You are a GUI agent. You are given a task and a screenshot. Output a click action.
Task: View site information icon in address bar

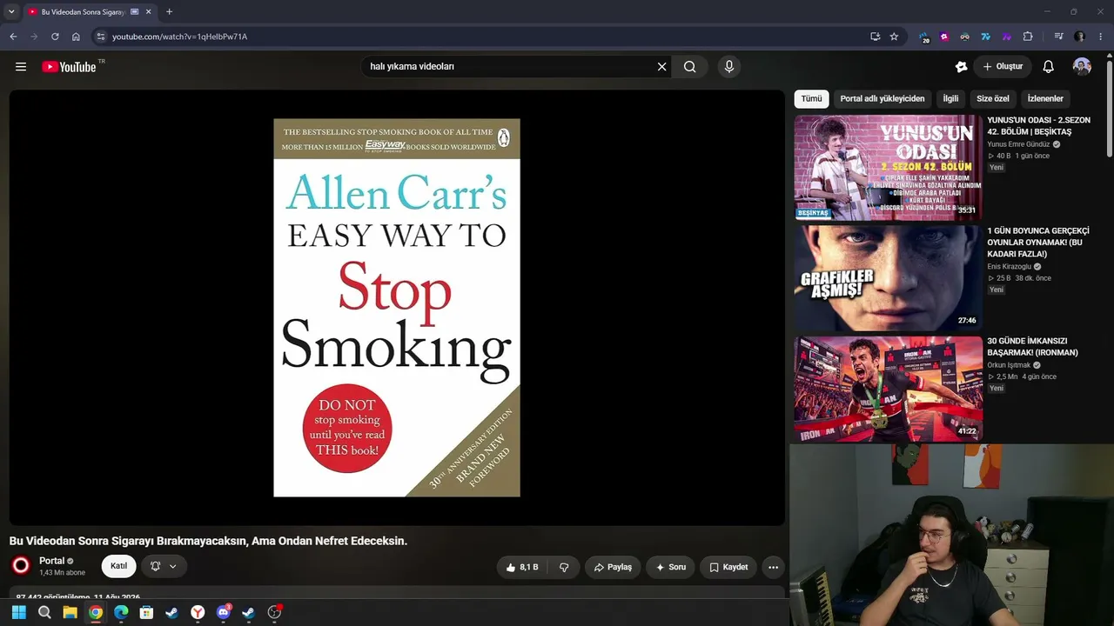click(x=101, y=37)
